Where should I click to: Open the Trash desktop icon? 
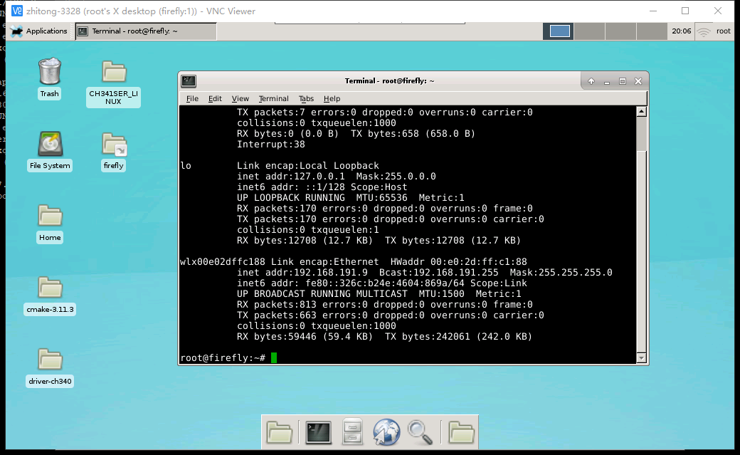tap(50, 72)
